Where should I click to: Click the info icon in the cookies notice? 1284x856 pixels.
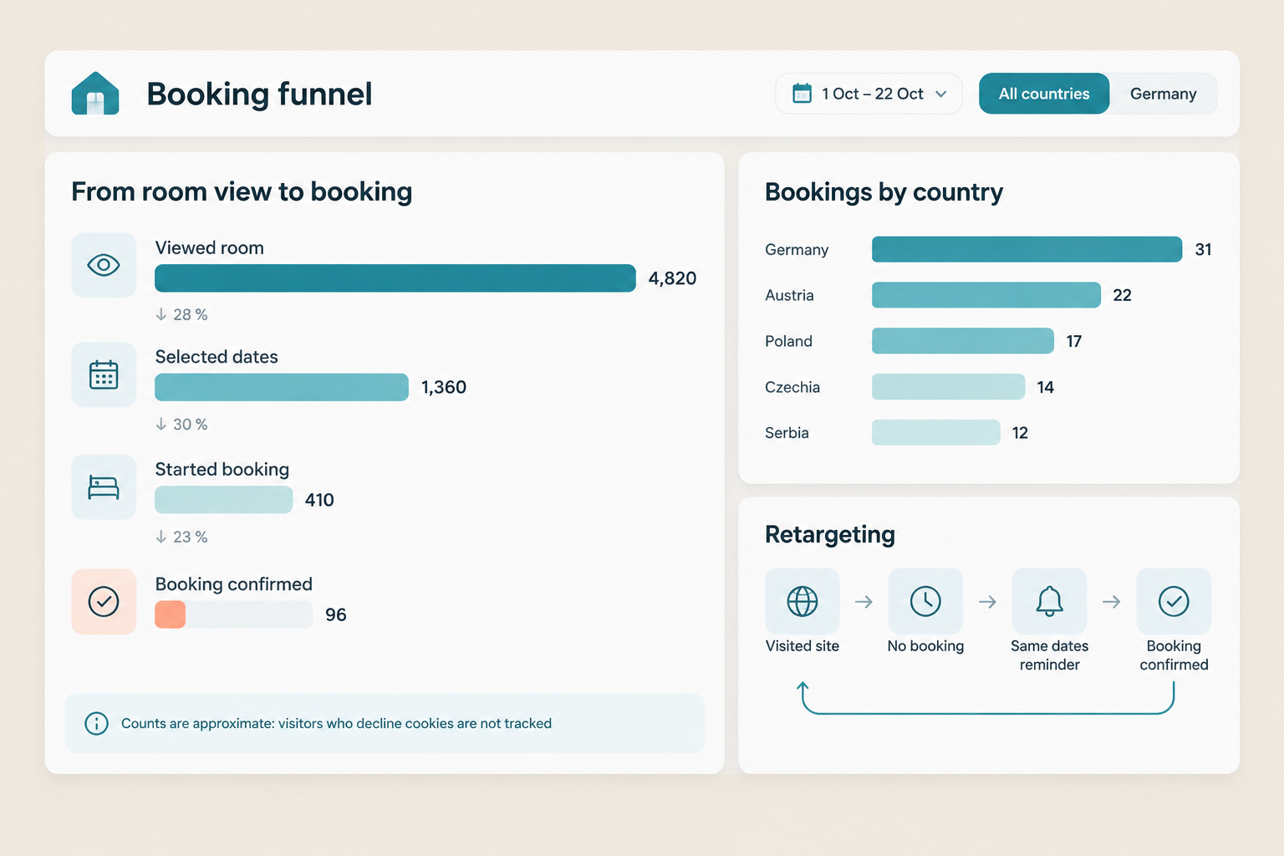(x=97, y=723)
